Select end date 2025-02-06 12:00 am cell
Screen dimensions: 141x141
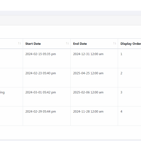click(x=88, y=92)
